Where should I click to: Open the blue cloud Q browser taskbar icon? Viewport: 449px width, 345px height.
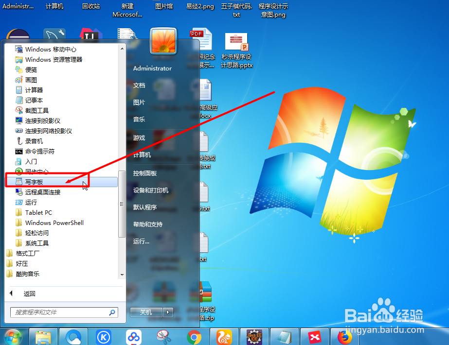point(73,338)
